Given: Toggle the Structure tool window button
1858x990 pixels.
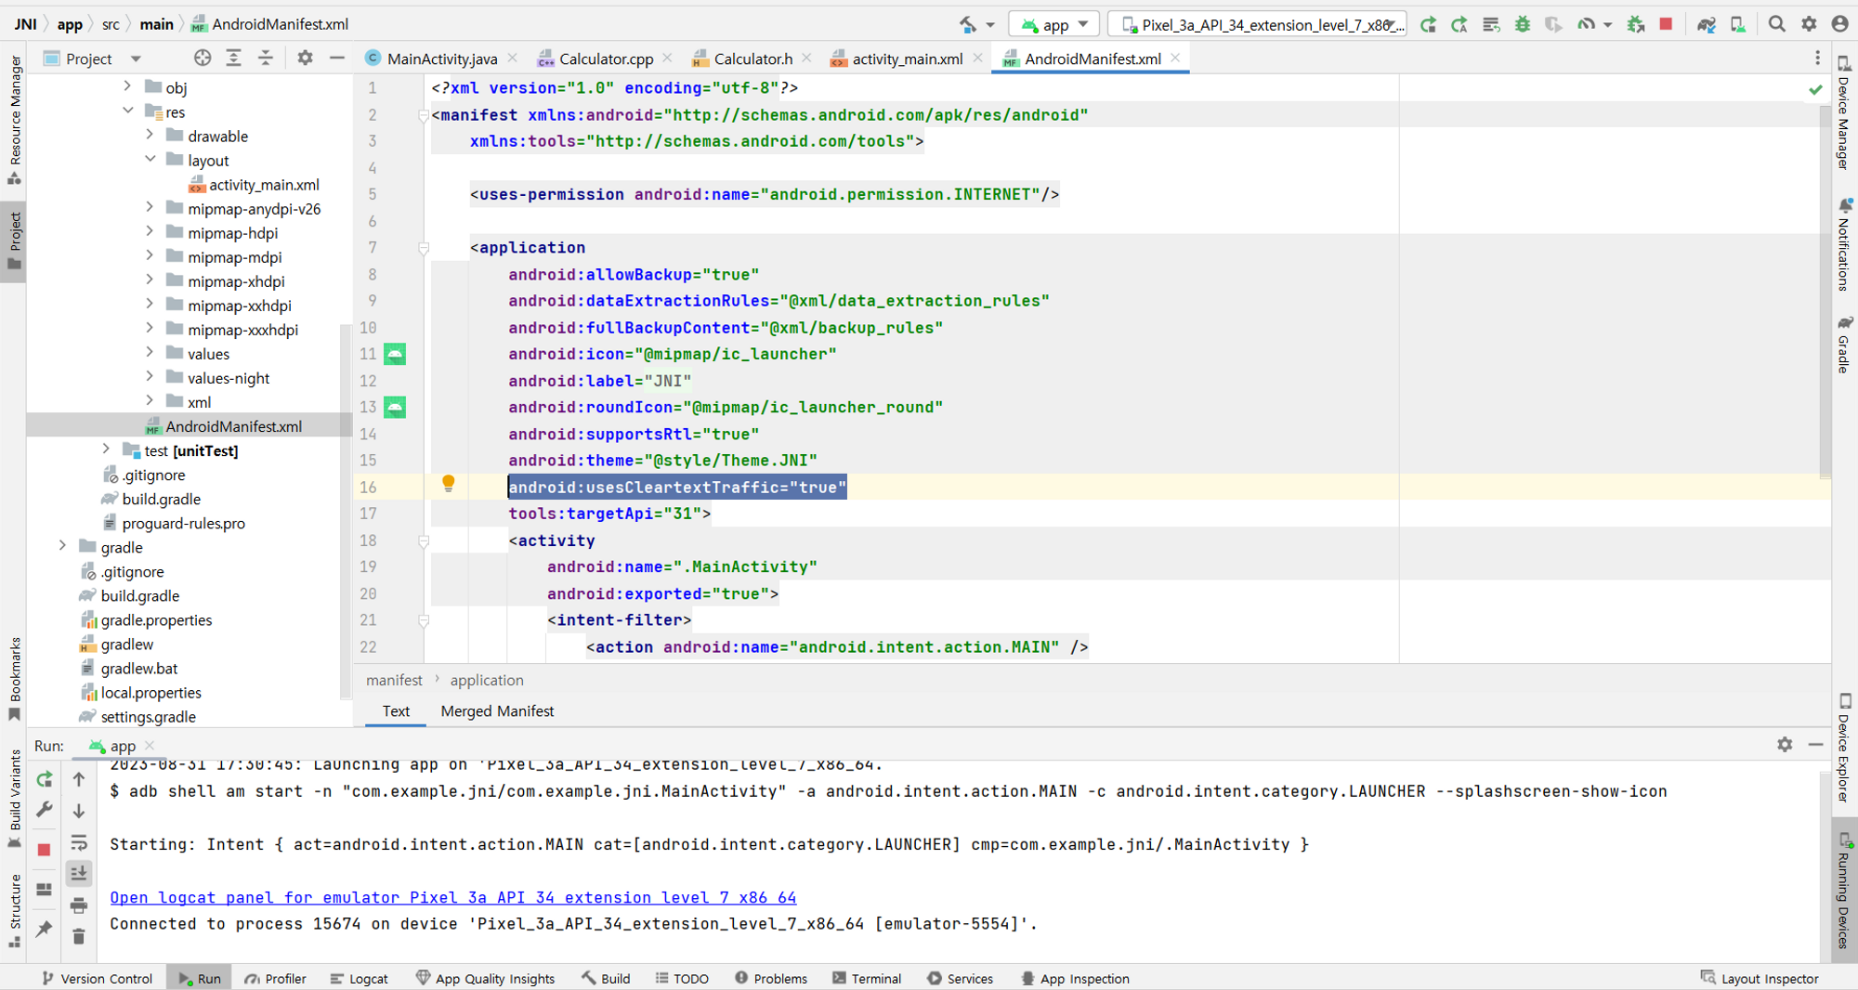Looking at the screenshot, I should click(x=14, y=910).
